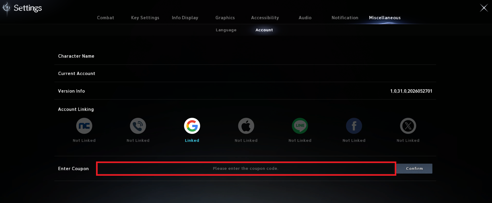Link the Facebook account icon
The height and width of the screenshot is (203, 492).
tap(354, 126)
